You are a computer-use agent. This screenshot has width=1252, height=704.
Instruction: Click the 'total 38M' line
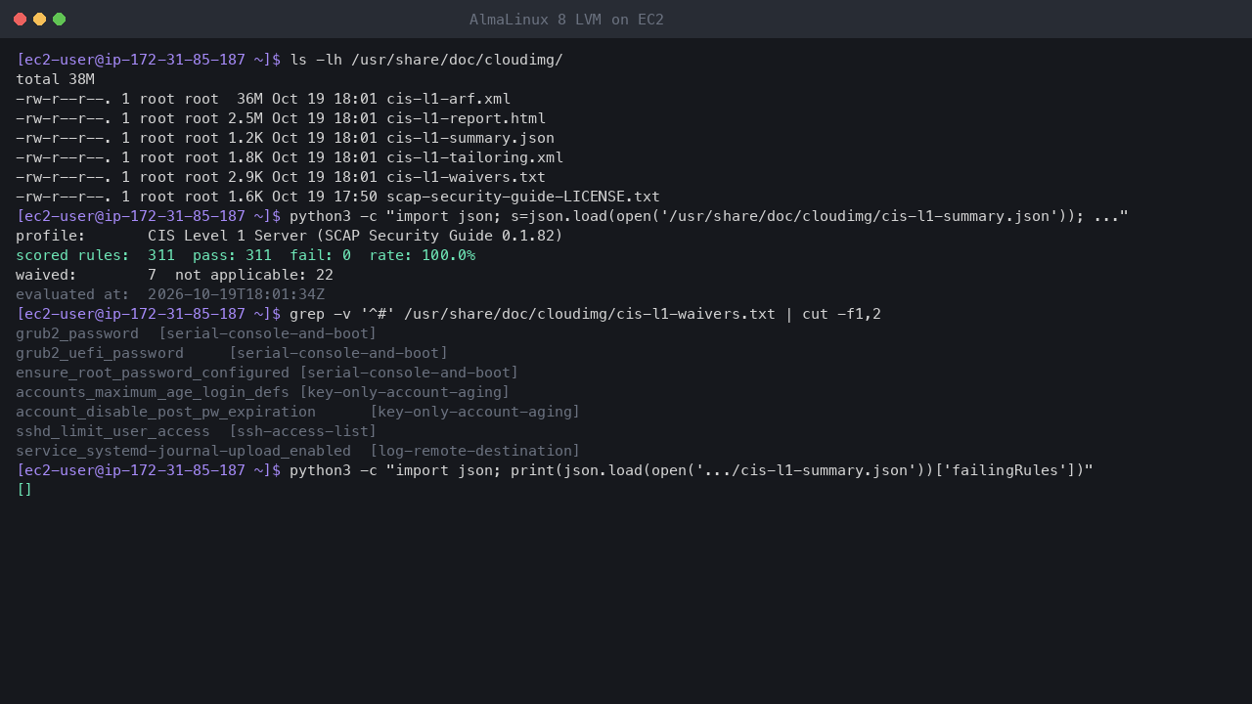pos(55,79)
